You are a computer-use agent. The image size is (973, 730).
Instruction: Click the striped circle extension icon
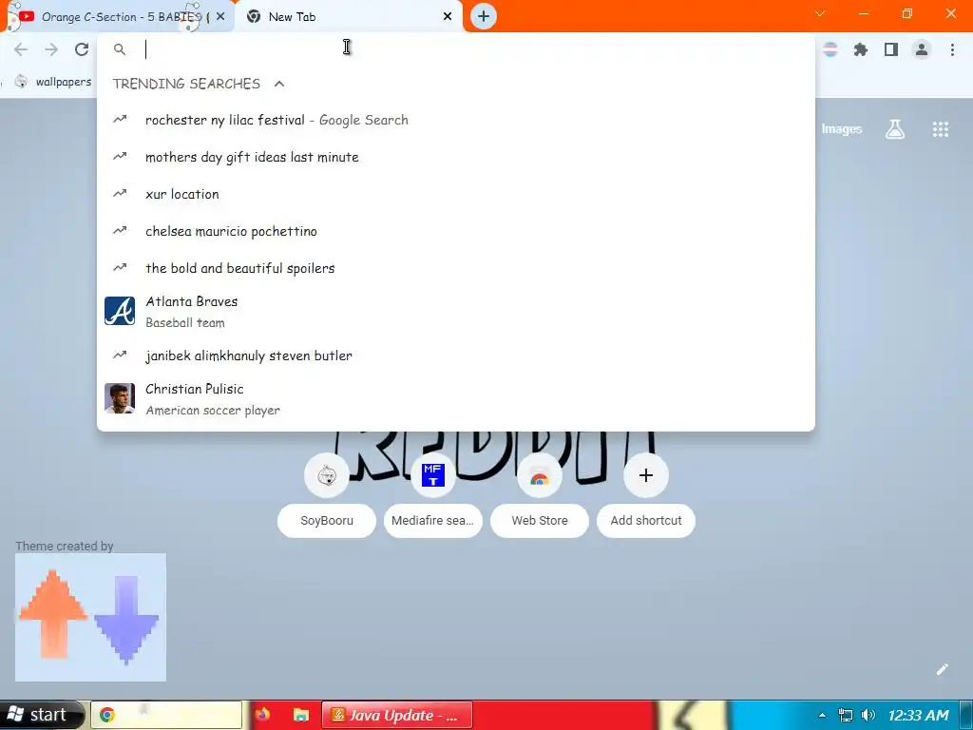(x=830, y=49)
